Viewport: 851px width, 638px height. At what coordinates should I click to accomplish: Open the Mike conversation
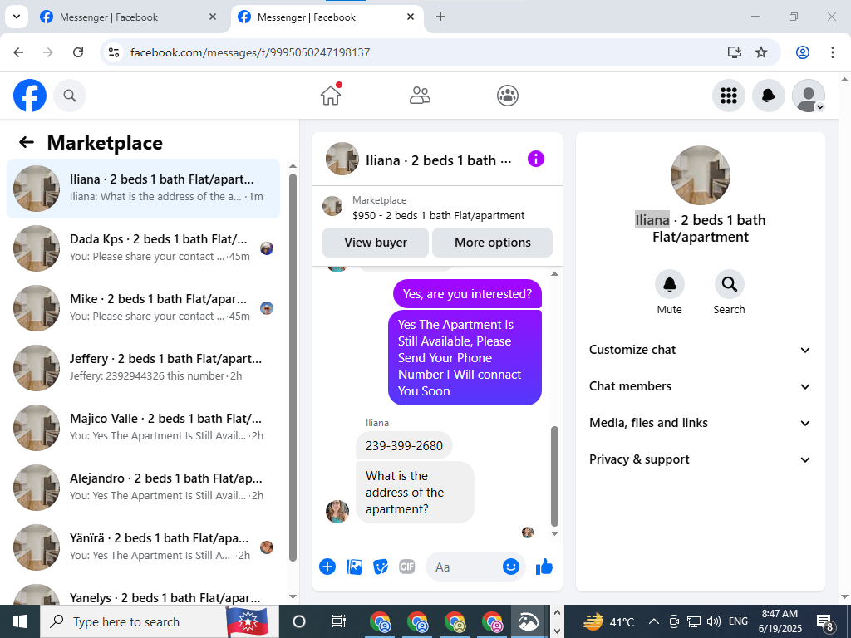(143, 307)
